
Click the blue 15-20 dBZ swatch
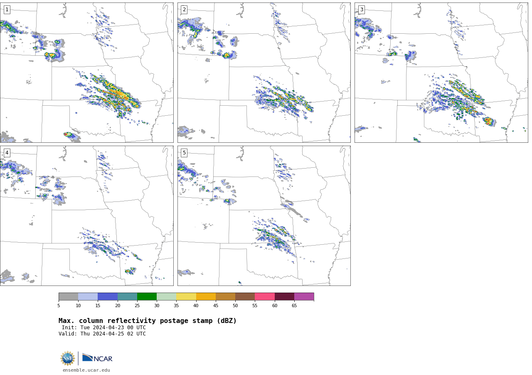108,297
